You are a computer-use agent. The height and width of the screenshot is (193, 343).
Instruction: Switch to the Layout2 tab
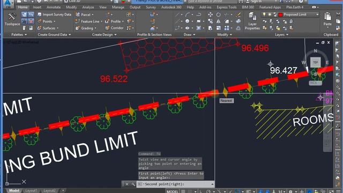49,191
